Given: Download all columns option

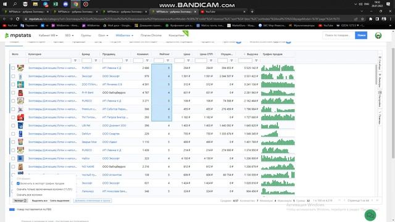Looking at the screenshot, I should (30, 195).
